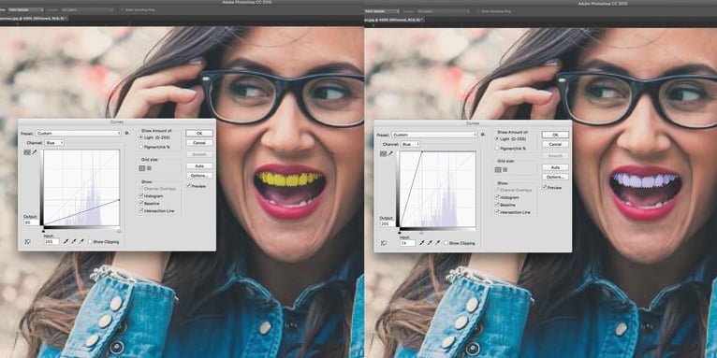Select Light (0-255) radio in white-teeth Curves dialog

(x=497, y=139)
